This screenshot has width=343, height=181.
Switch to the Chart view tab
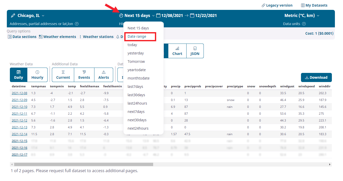pos(177,51)
